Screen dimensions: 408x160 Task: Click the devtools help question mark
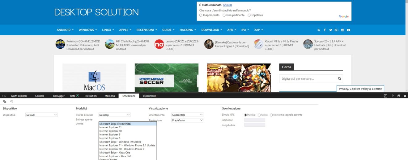coord(393,96)
